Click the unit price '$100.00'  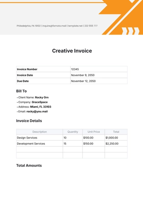(88, 138)
